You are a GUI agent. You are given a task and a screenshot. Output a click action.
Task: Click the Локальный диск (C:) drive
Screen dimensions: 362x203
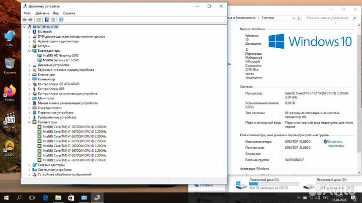[268, 184]
